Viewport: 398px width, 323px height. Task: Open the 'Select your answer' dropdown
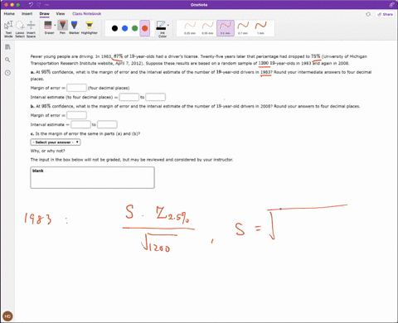click(56, 142)
